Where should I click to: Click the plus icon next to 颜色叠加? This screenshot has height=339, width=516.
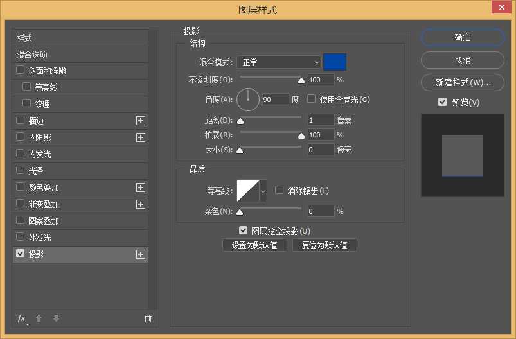(141, 187)
